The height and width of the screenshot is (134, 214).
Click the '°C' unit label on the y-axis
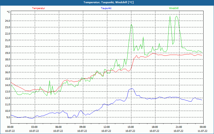tap(9, 12)
